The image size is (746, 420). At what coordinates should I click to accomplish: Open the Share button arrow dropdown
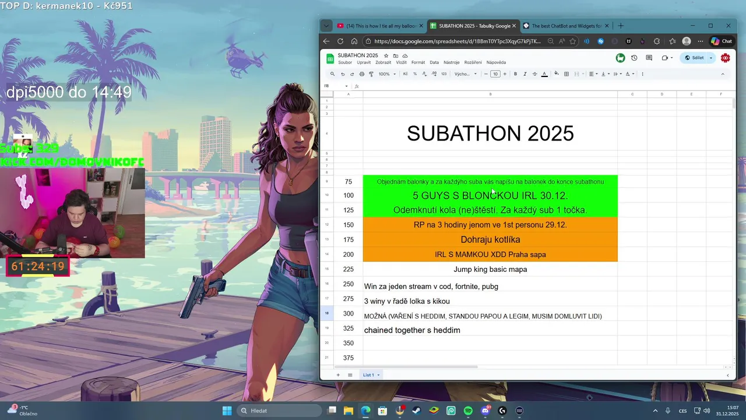click(x=710, y=58)
